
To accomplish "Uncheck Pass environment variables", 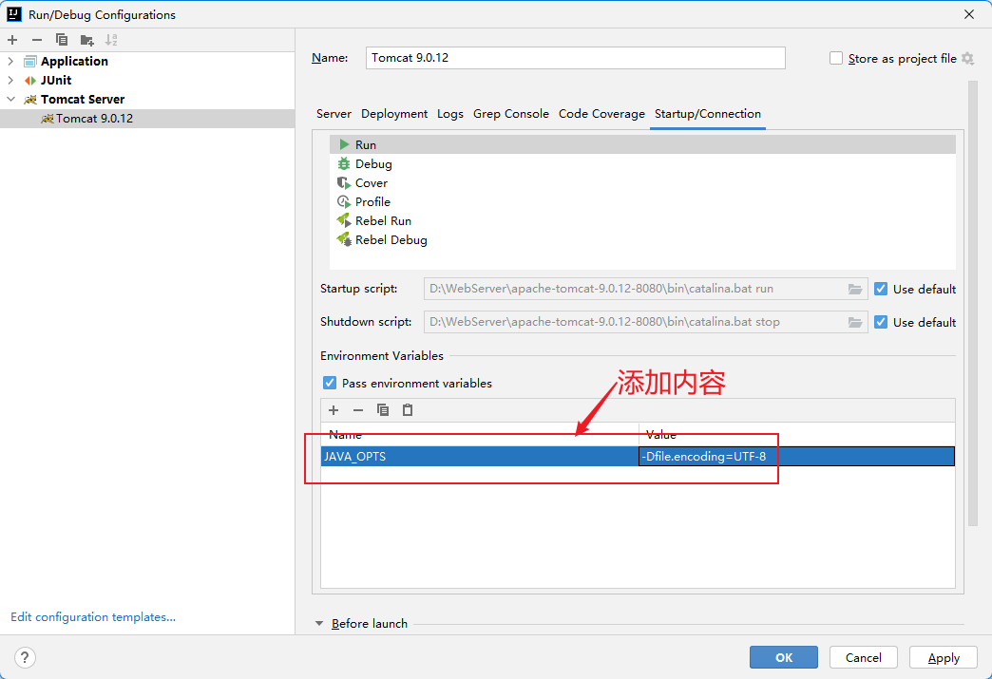I will point(330,383).
